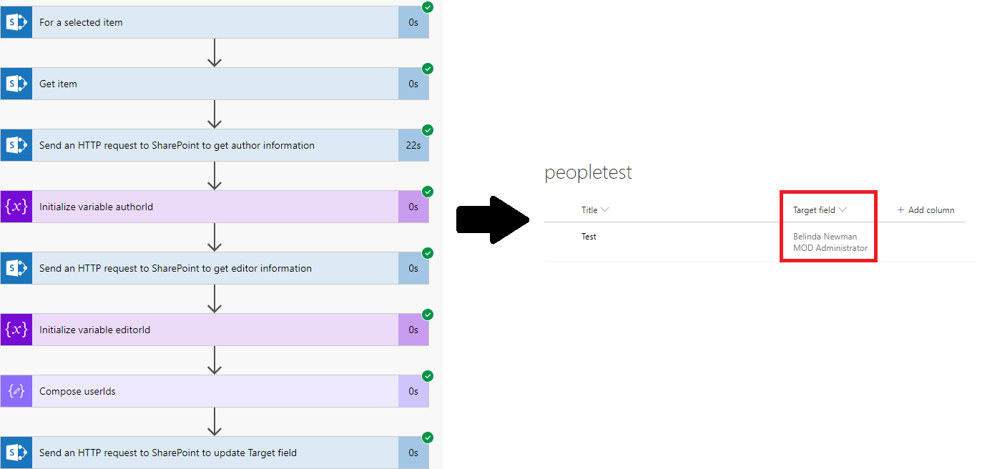This screenshot has width=987, height=469.
Task: Click the green checkmark on 'Get item'
Action: tap(427, 69)
